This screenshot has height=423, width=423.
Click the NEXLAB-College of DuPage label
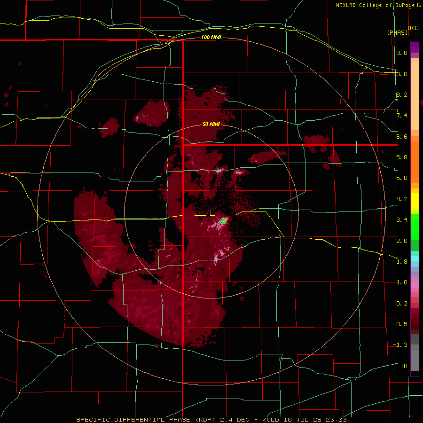(378, 5)
